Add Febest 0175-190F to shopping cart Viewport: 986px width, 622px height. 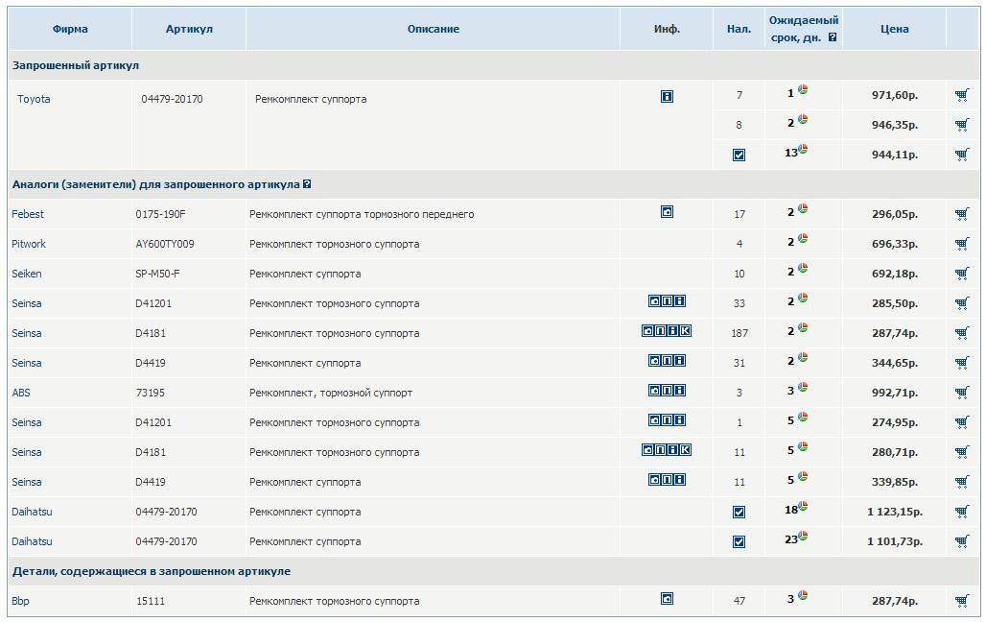[961, 214]
